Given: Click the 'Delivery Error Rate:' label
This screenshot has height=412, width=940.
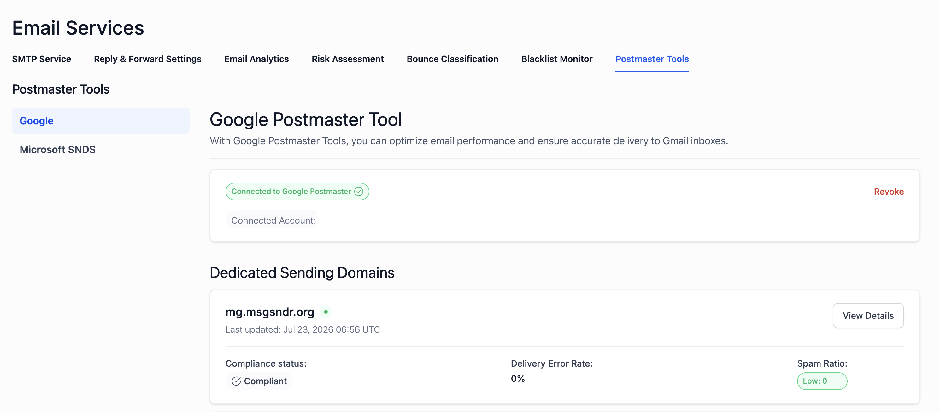Looking at the screenshot, I should [551, 363].
